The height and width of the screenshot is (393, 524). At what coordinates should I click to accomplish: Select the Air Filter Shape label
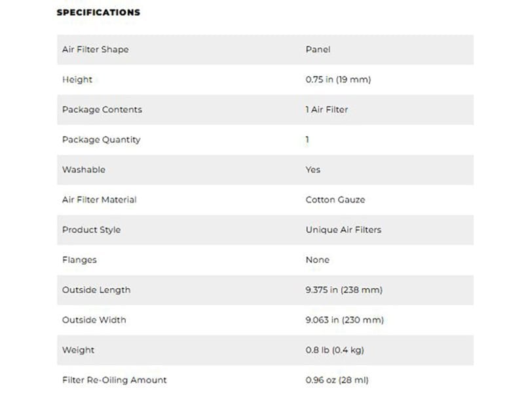pyautogui.click(x=95, y=50)
